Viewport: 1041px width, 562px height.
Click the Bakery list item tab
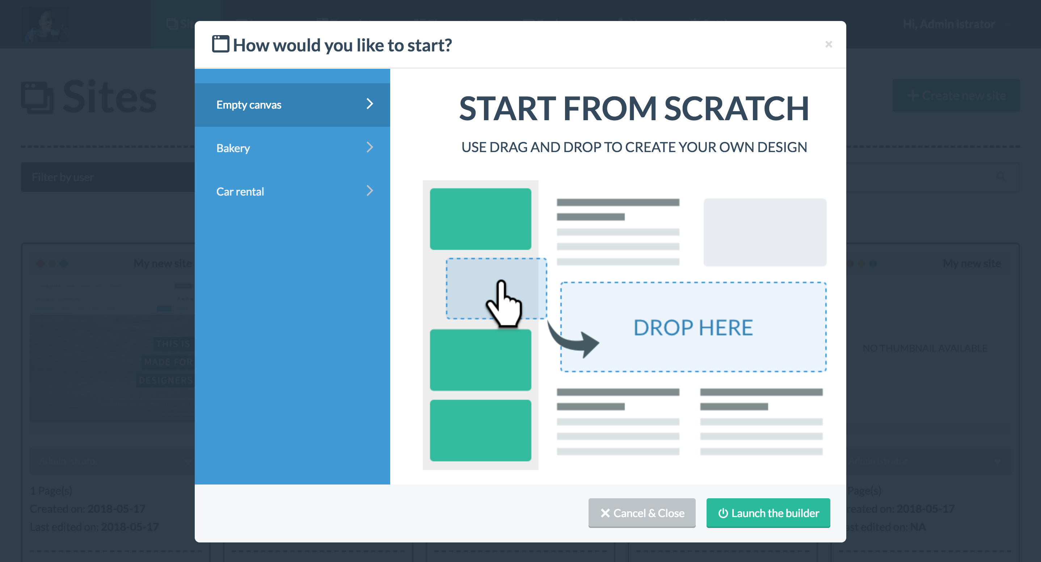(x=293, y=147)
